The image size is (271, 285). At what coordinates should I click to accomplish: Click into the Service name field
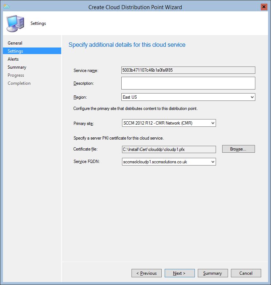pos(188,70)
